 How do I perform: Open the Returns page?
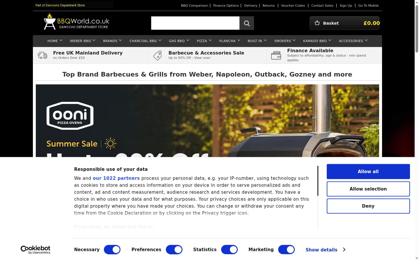(269, 6)
